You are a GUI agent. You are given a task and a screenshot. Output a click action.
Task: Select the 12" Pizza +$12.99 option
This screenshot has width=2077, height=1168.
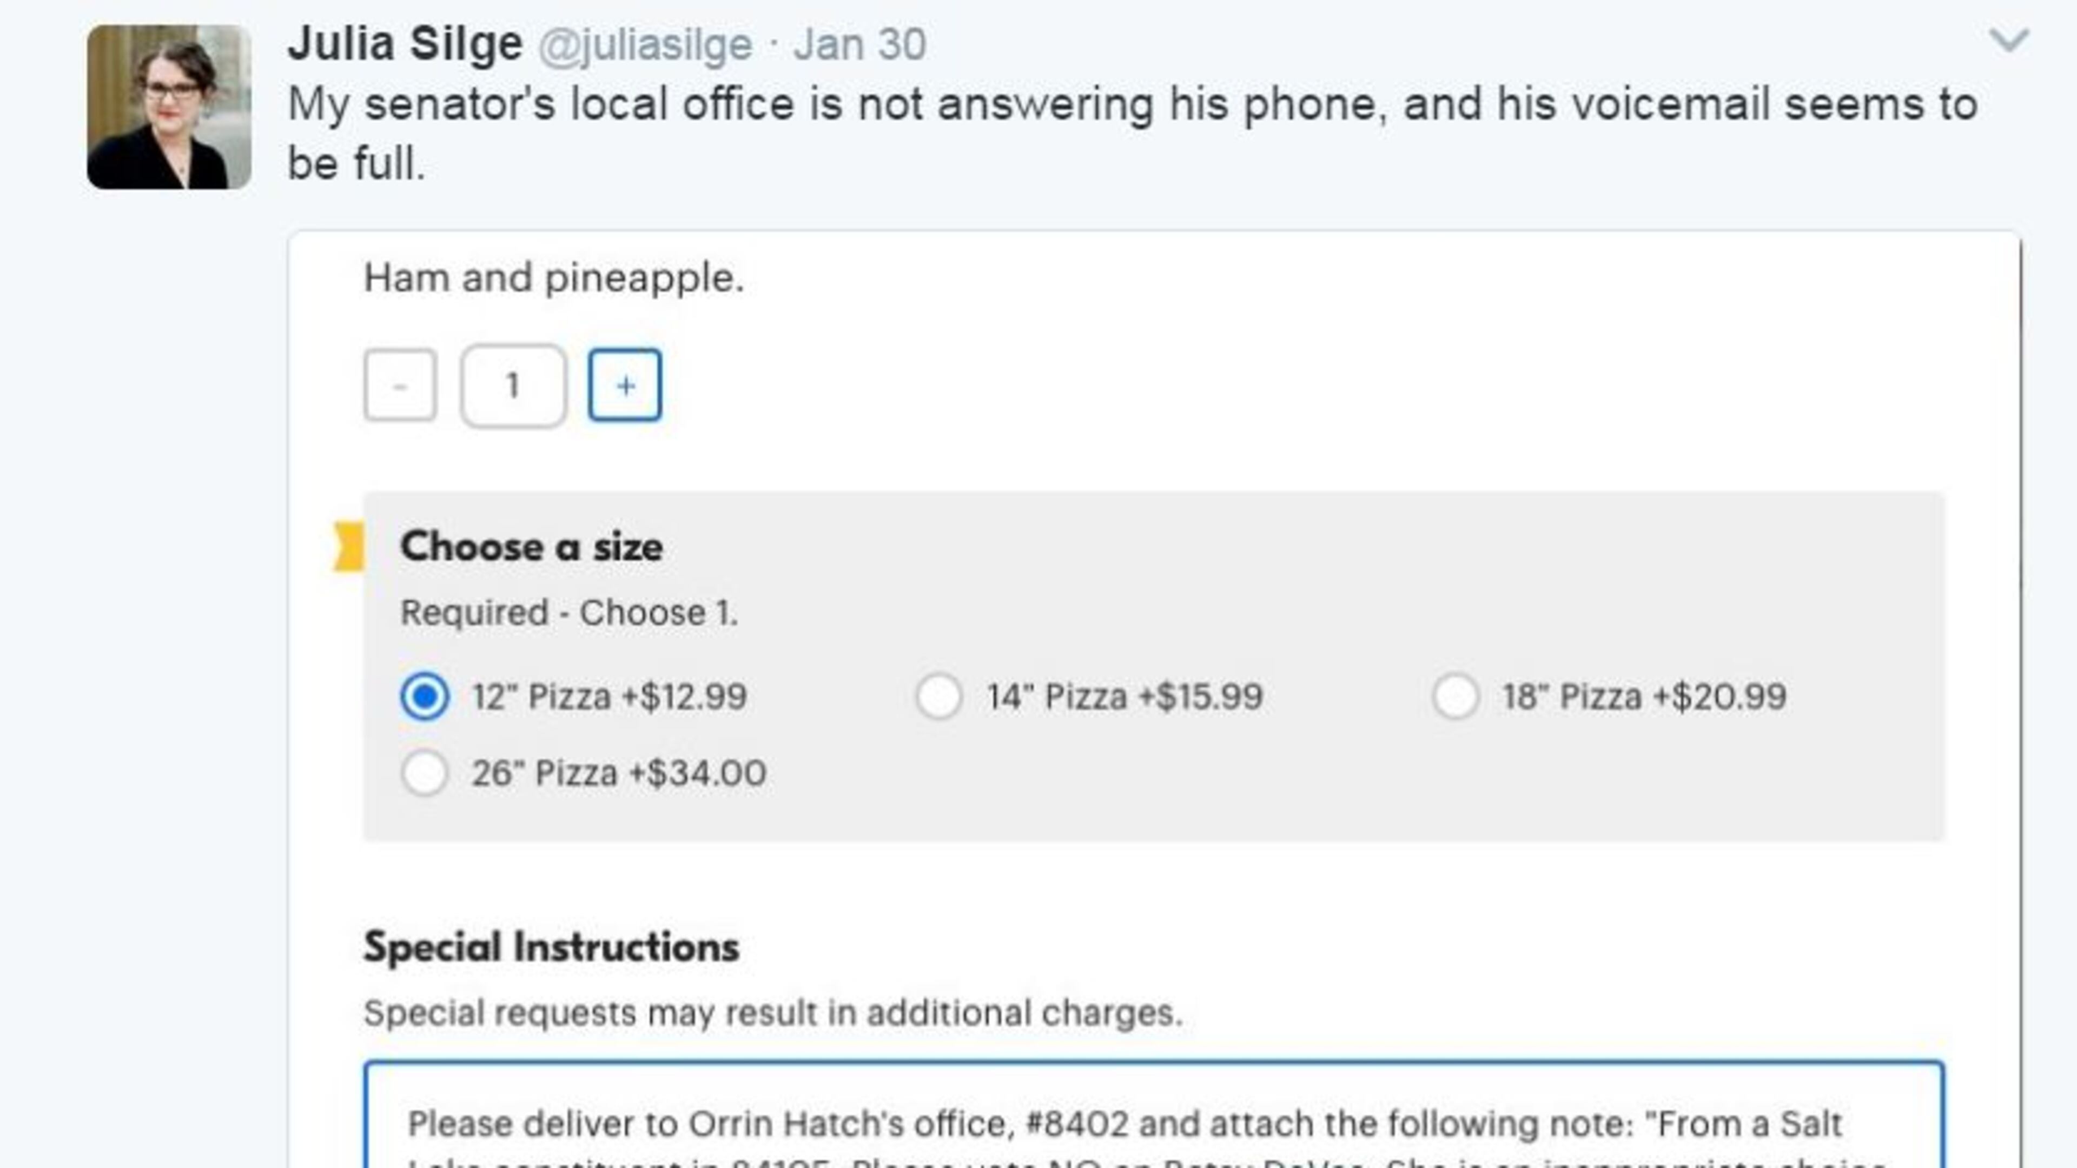coord(425,696)
